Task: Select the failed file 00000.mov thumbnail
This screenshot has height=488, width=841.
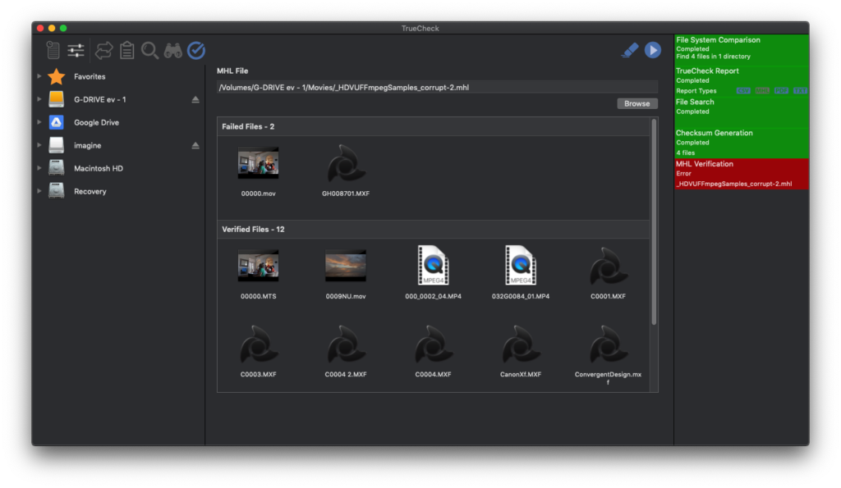Action: coord(258,163)
